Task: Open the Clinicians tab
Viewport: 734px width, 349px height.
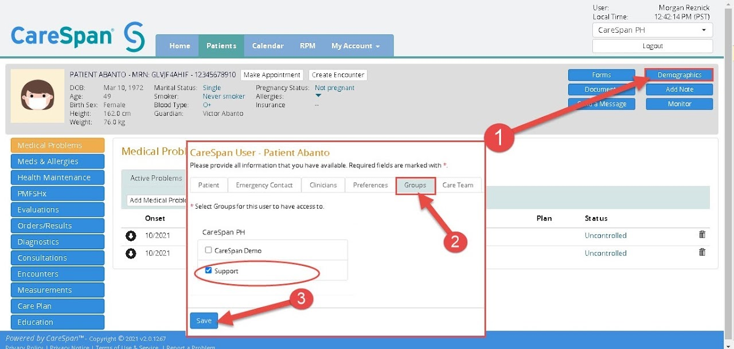Action: coord(323,185)
